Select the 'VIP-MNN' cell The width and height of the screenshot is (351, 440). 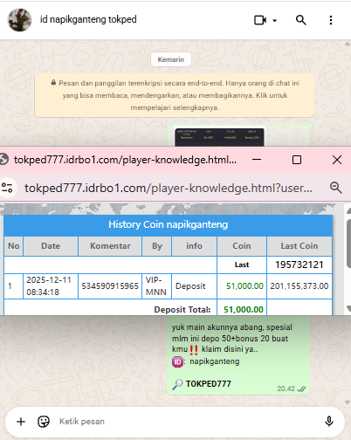tap(156, 286)
